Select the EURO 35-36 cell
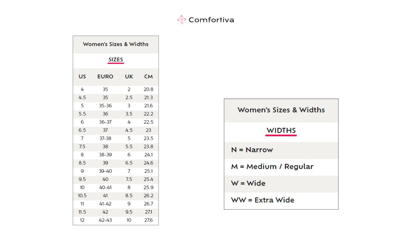412x232 pixels. (x=105, y=106)
